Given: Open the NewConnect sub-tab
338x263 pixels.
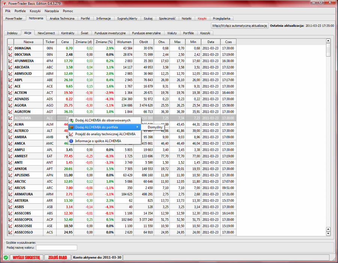Looking at the screenshot, I should 46,33.
